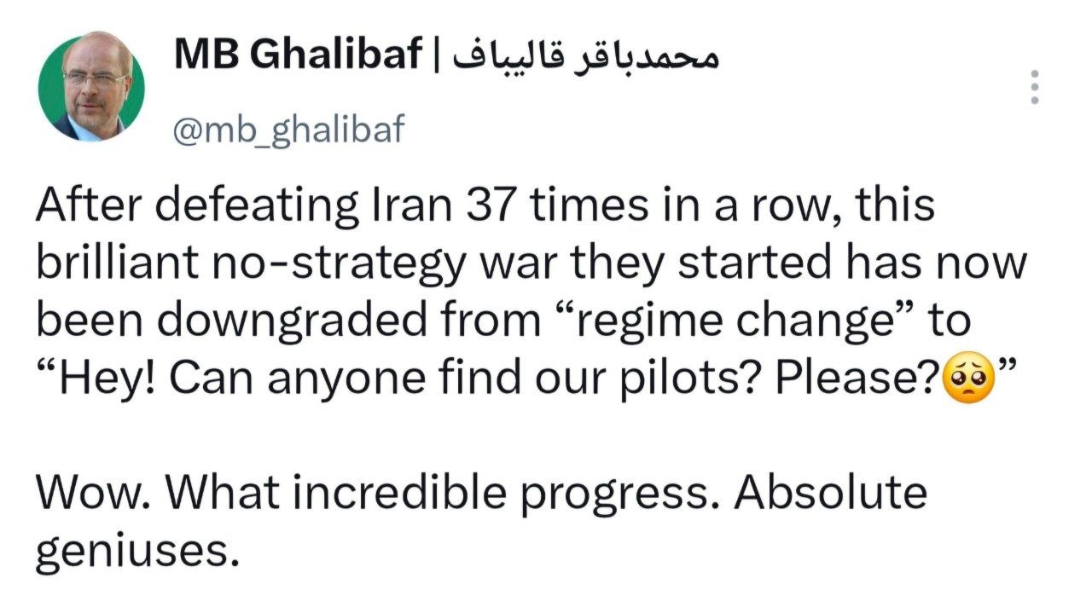Image resolution: width=1092 pixels, height=613 pixels.
Task: Open the @mb_ghalibaf handle link
Action: 288,130
